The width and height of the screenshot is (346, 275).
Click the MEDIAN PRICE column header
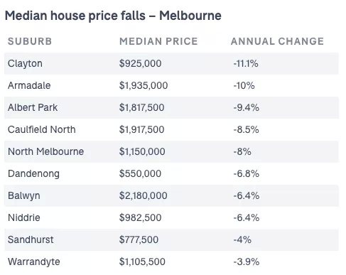(158, 41)
